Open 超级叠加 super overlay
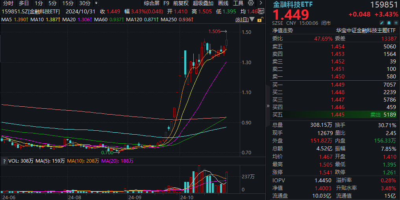This screenshot has height=200, width=400. (x=203, y=3)
